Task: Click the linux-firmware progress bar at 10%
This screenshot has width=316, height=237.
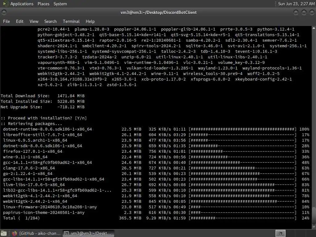Action: (x=243, y=207)
